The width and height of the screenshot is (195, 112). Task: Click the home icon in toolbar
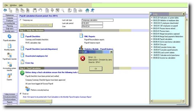(x=87, y=10)
